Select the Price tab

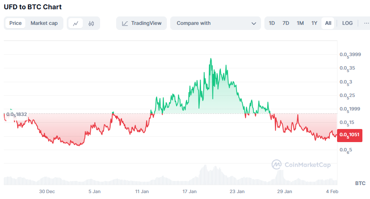click(x=15, y=23)
